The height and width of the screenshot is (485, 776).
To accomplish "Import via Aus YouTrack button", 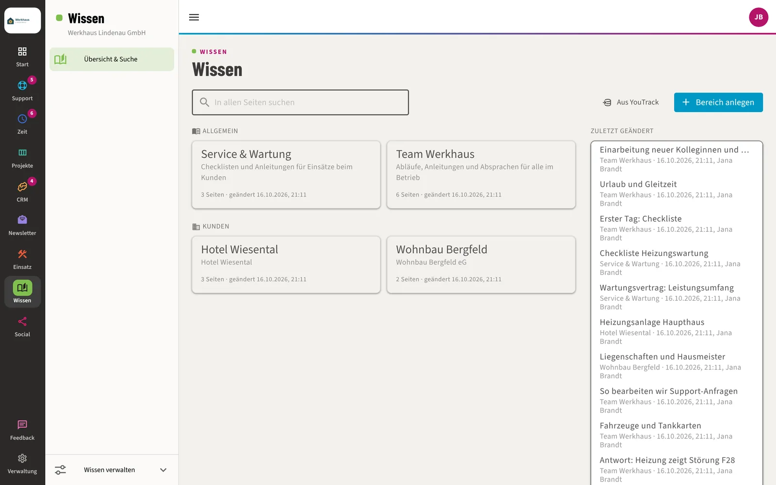I will (x=630, y=102).
